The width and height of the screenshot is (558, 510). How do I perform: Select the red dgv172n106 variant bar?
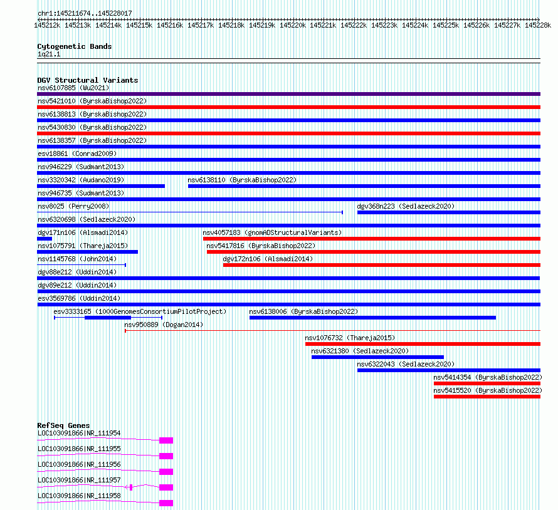coord(382,265)
